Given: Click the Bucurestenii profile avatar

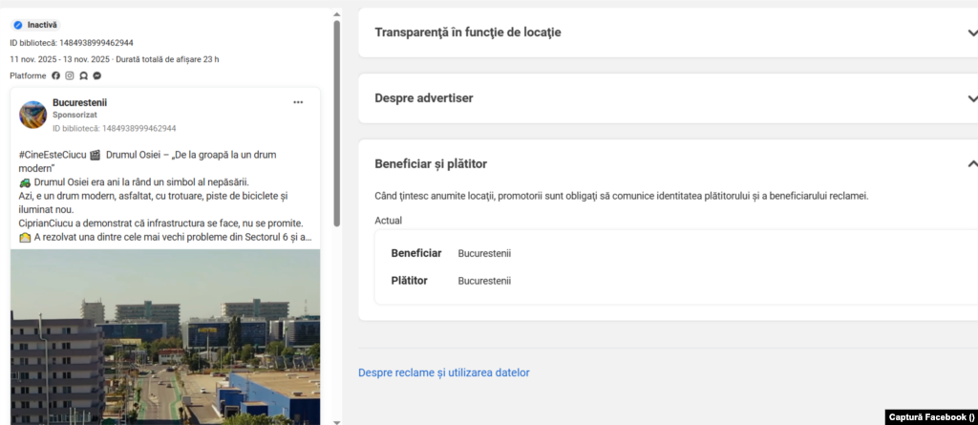Looking at the screenshot, I should (33, 115).
